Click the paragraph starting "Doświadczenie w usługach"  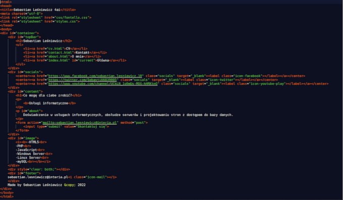(x=128, y=115)
